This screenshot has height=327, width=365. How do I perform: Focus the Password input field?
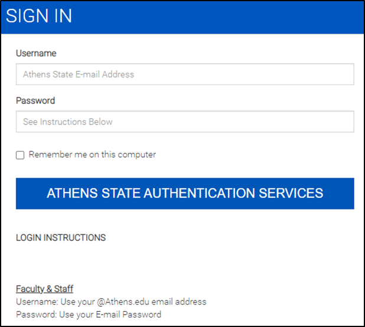[184, 122]
